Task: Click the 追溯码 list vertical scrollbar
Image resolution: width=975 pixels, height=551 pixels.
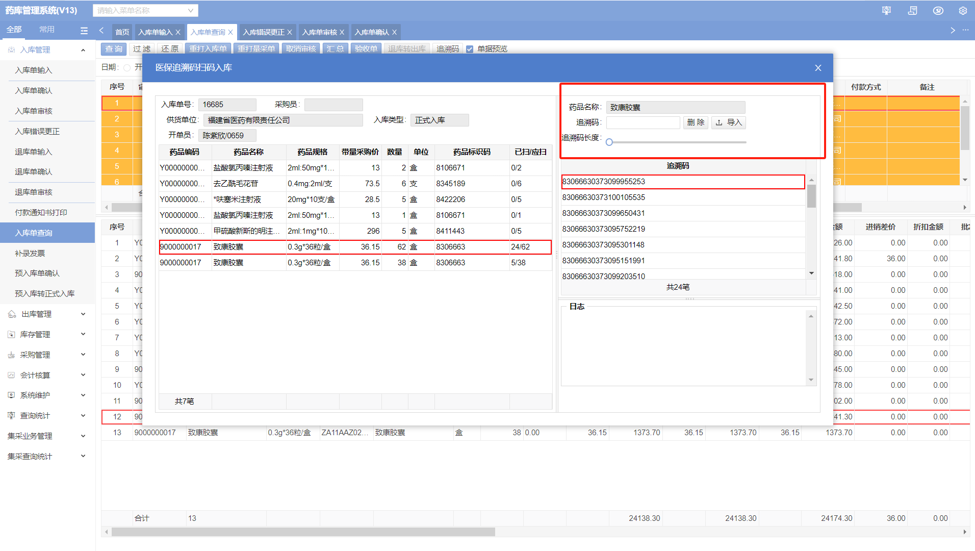Action: (811, 196)
